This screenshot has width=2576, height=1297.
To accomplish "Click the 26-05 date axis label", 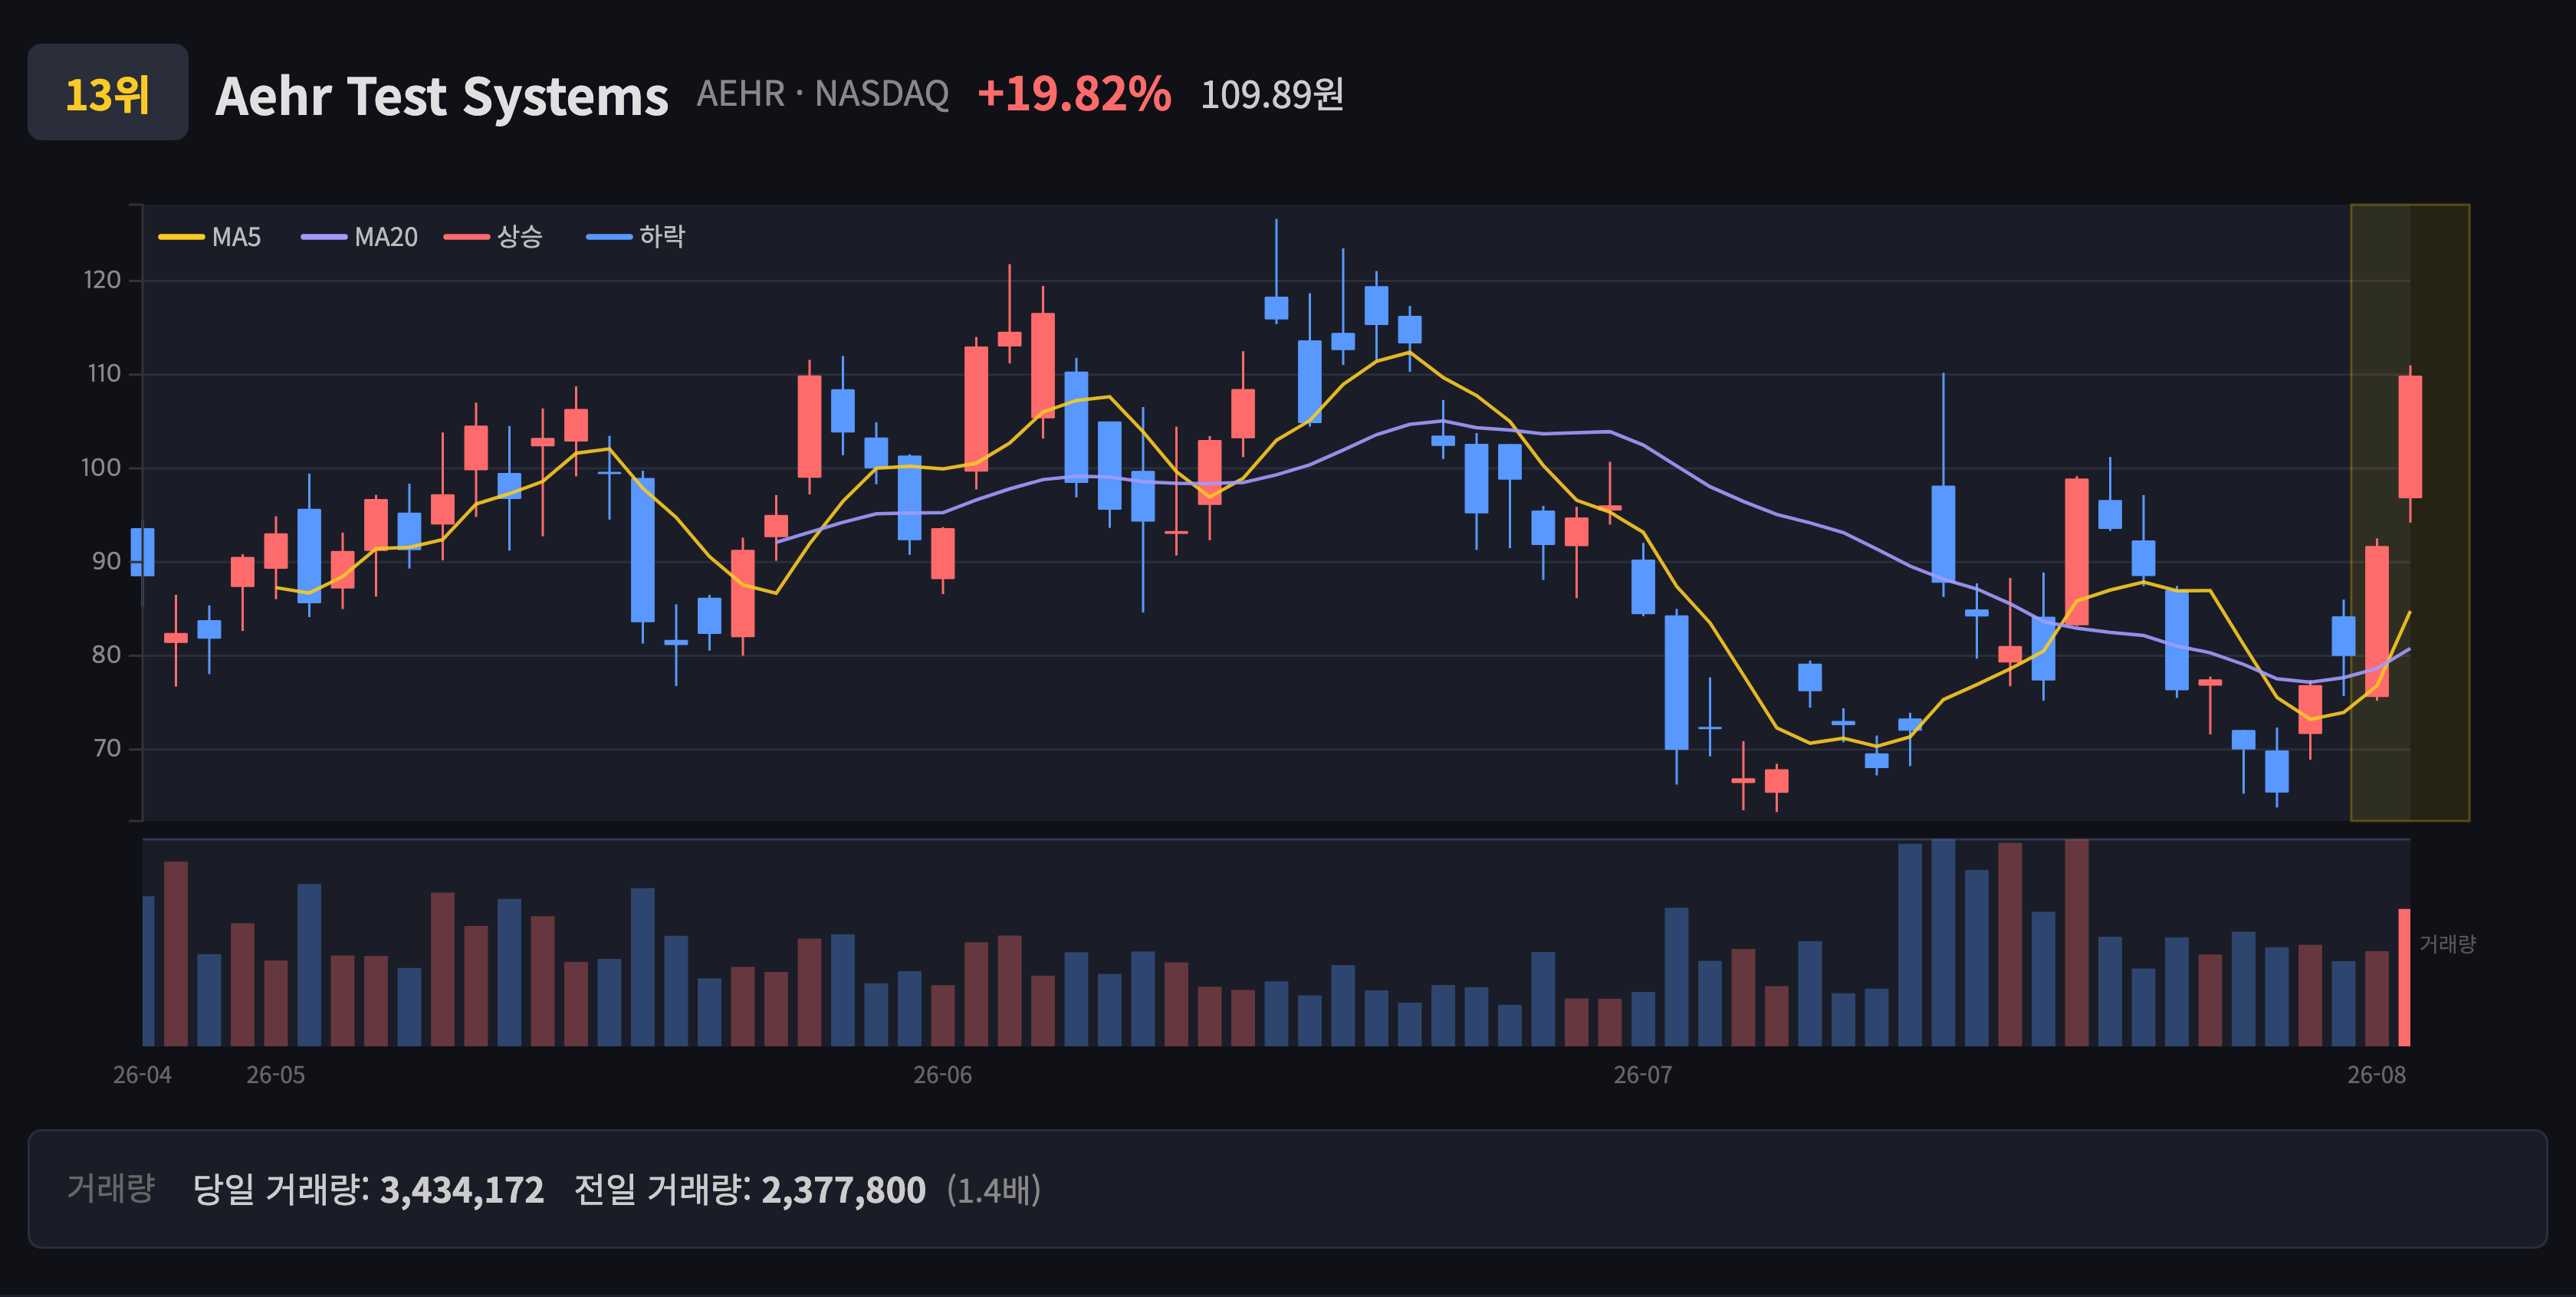I will coord(276,1075).
